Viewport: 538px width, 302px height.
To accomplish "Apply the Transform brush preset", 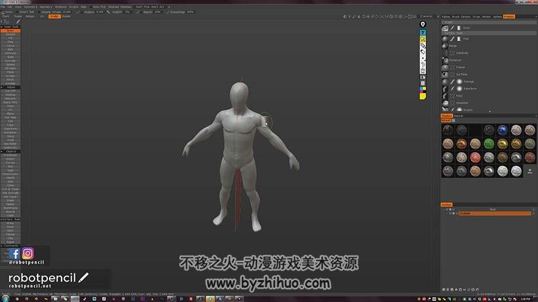I will click(470, 89).
